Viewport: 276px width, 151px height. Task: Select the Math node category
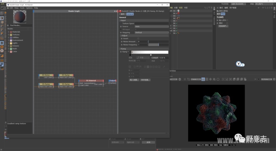pos(15,49)
